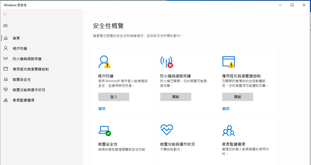
Task: Click 開啟 button under firewall card
Action: (x=176, y=97)
